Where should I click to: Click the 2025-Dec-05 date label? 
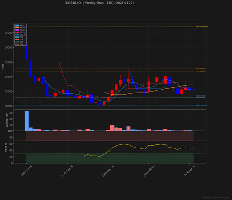tap(108, 171)
